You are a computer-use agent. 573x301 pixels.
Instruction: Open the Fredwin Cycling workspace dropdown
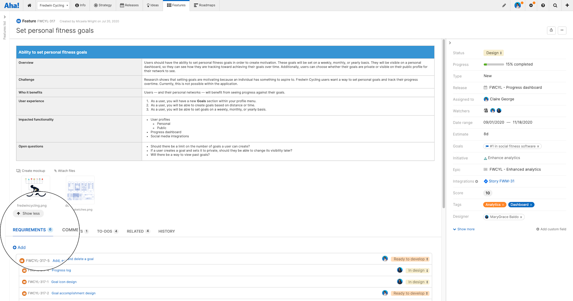tap(53, 5)
